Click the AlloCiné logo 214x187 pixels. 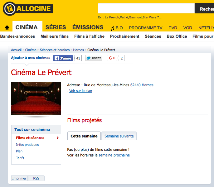28,9
